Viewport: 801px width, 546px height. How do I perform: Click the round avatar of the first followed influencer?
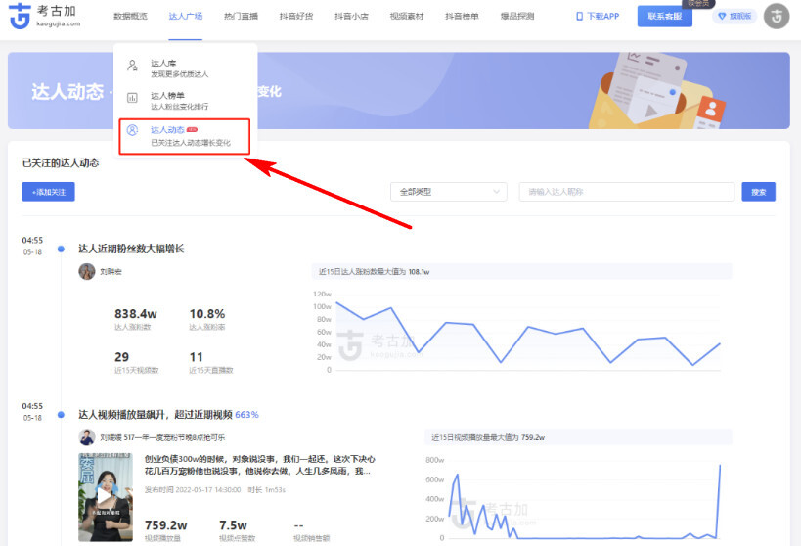point(86,271)
